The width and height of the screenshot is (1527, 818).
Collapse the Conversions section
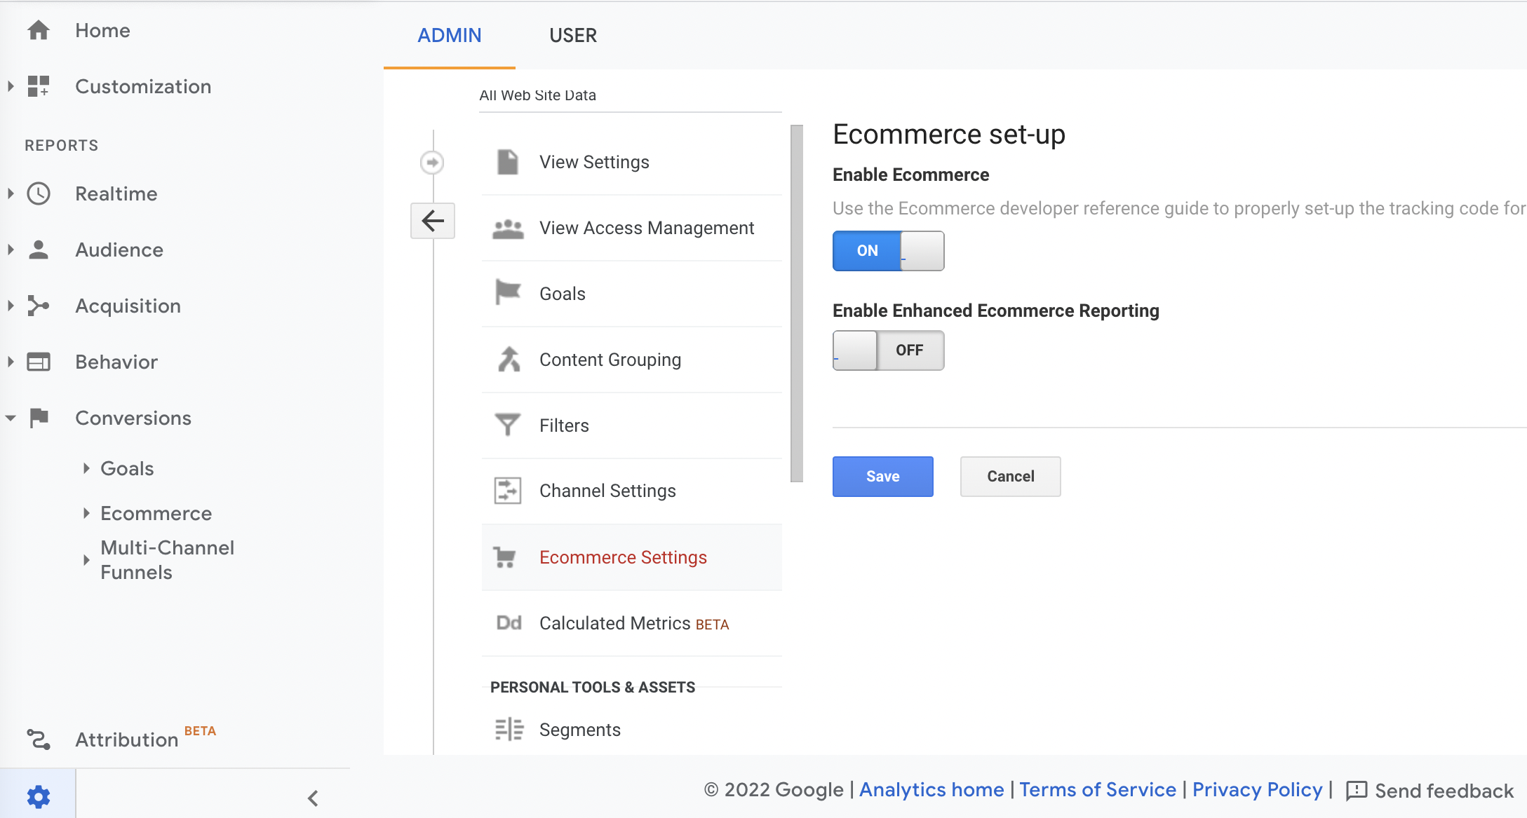tap(10, 418)
